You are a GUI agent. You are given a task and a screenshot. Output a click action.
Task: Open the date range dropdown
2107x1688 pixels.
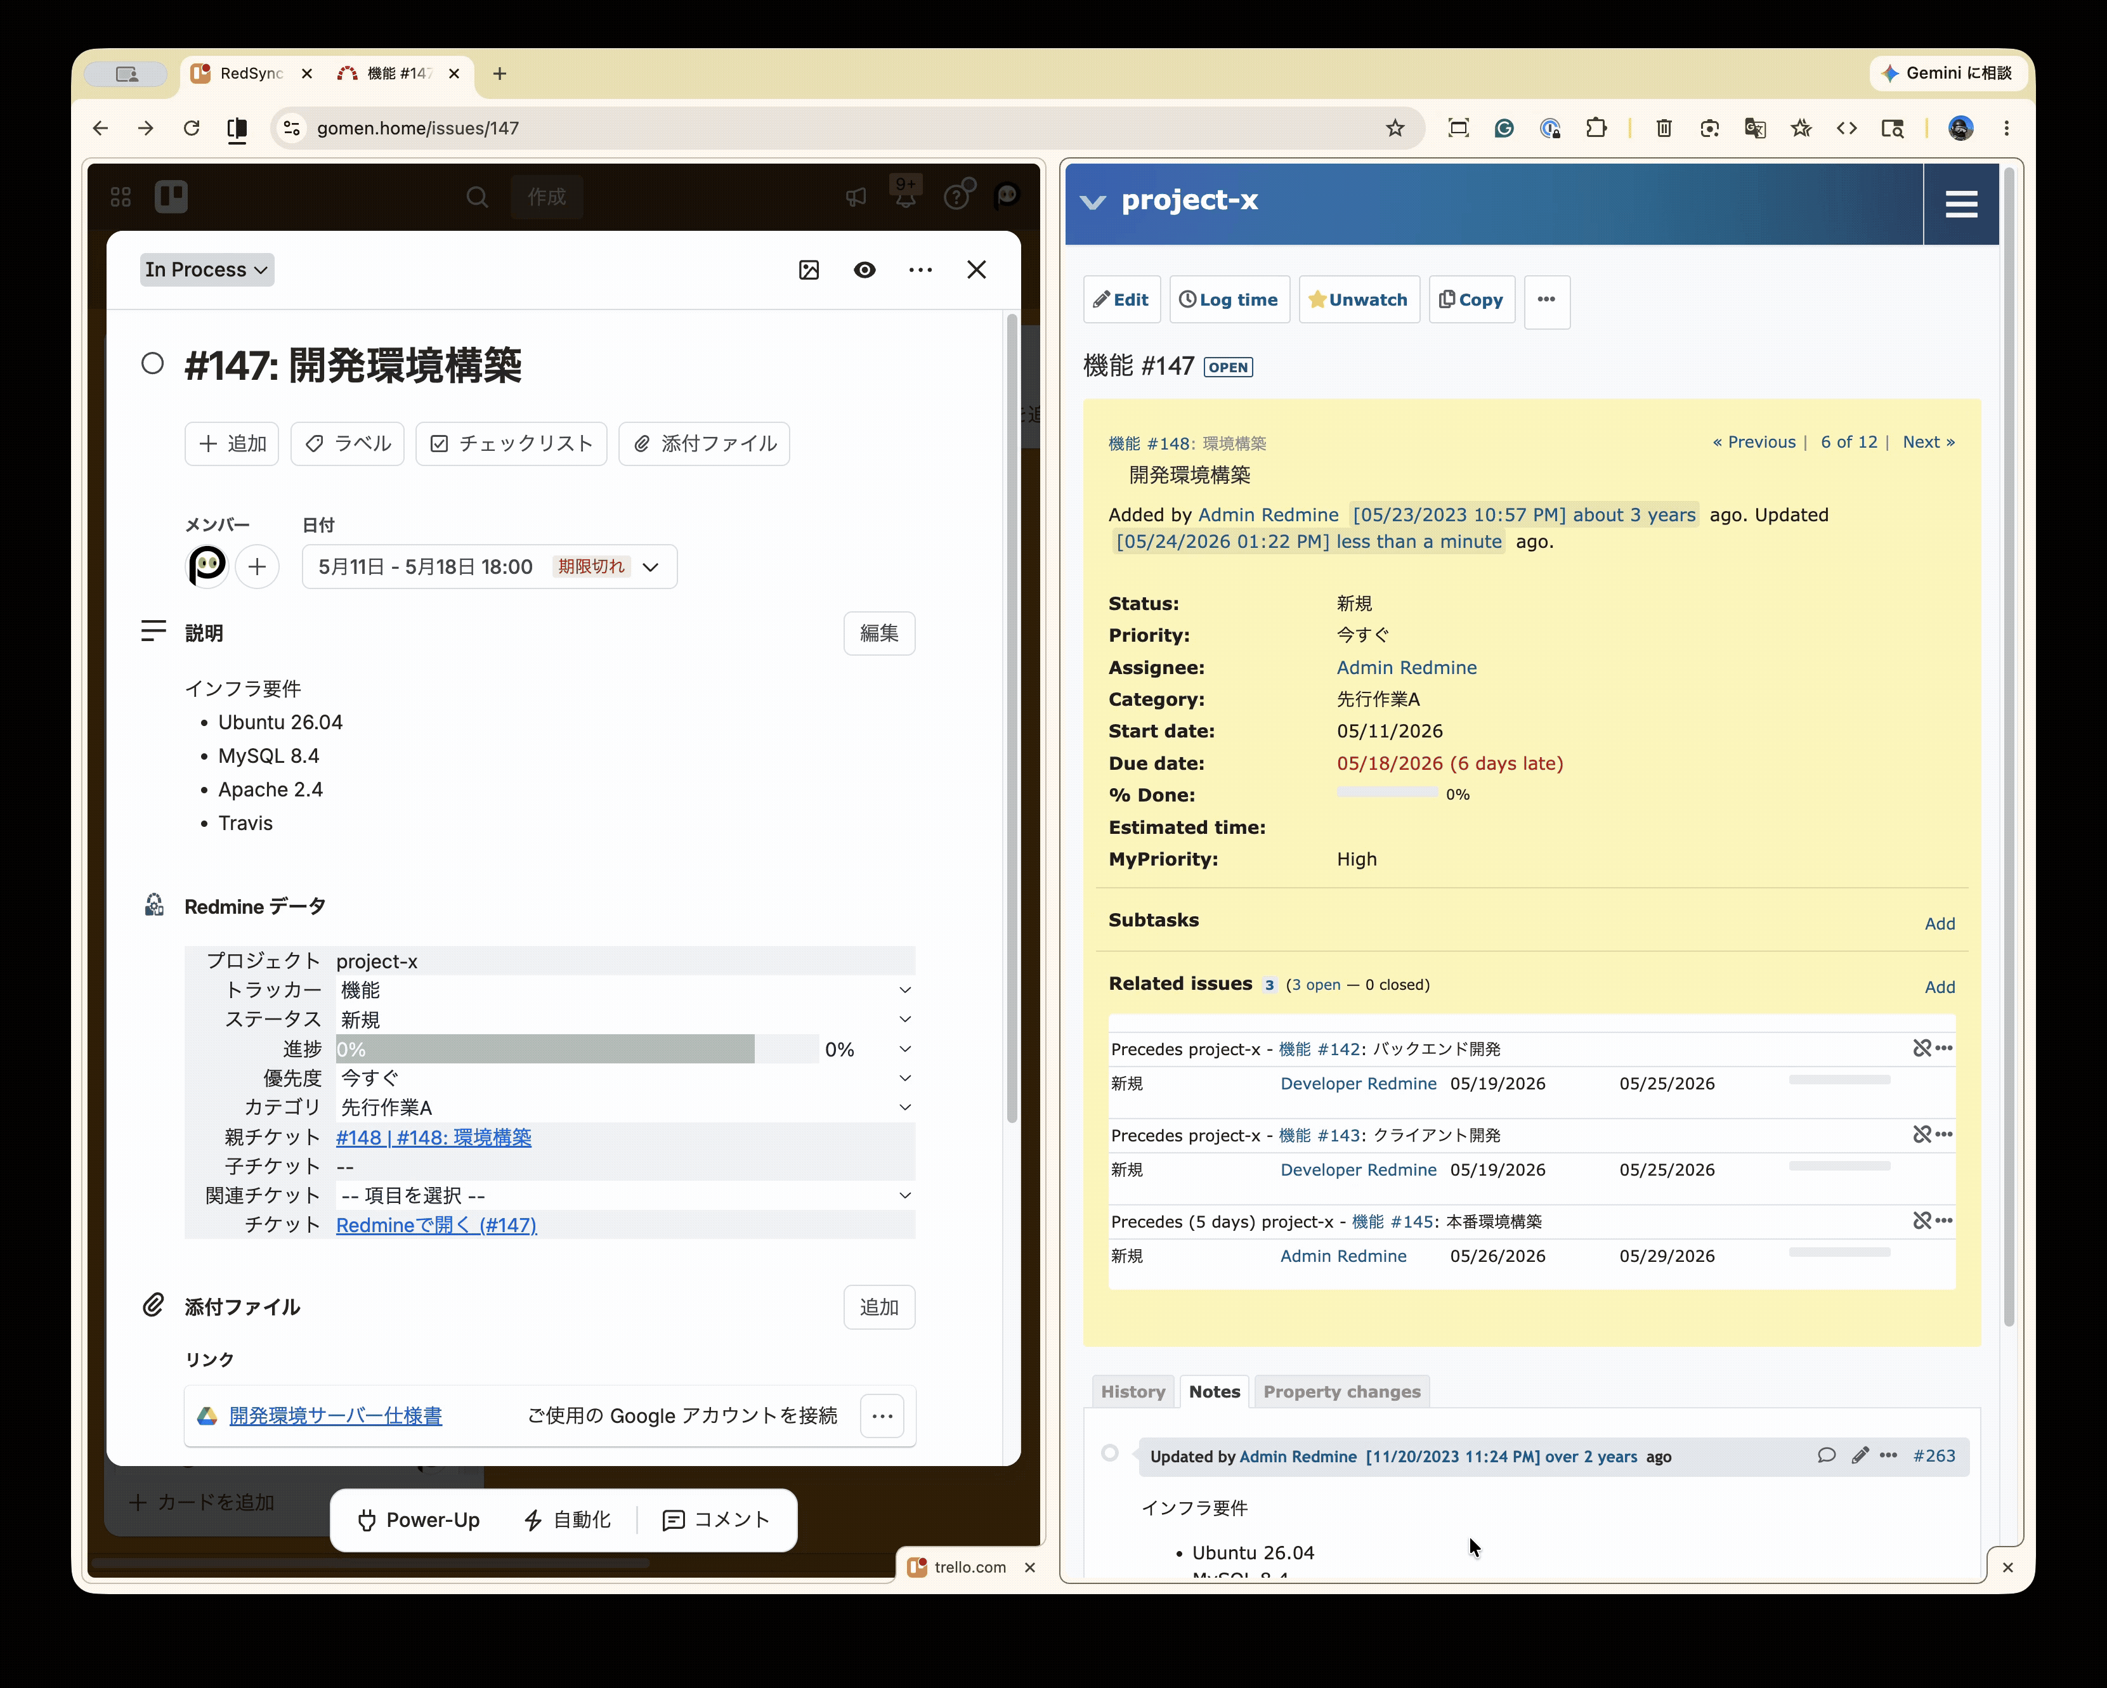coord(490,566)
